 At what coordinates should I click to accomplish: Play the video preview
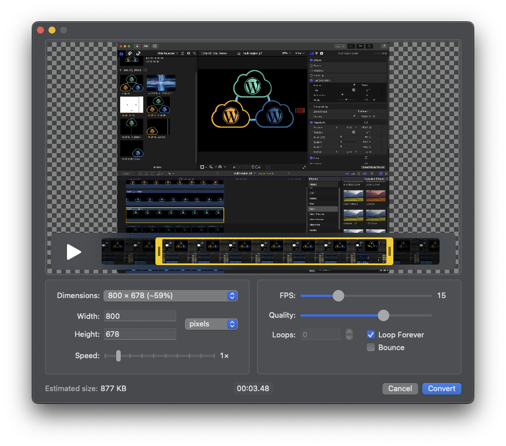click(x=73, y=252)
